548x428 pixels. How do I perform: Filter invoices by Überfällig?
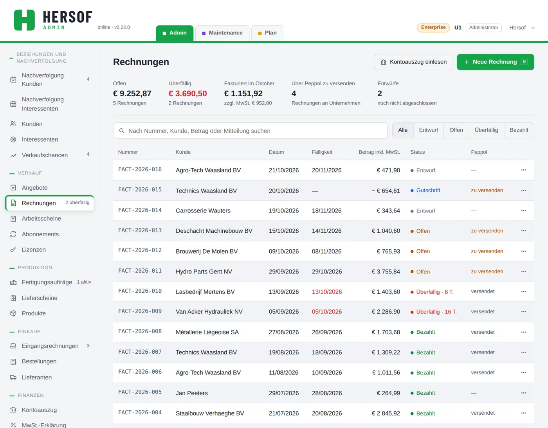[x=486, y=130]
